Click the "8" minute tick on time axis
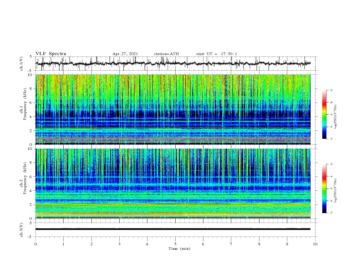Screen dimensions: 355x274 tap(259, 244)
